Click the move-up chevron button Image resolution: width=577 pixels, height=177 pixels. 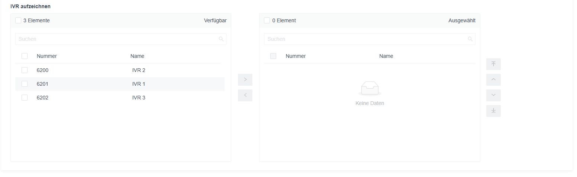[493, 80]
